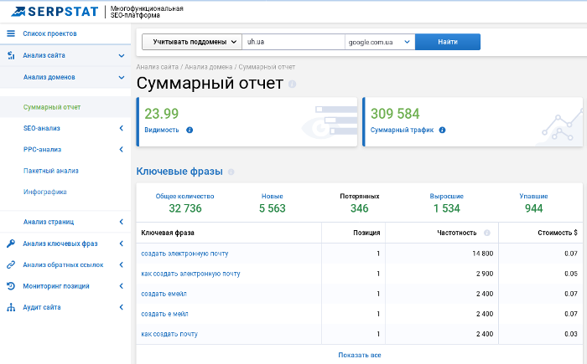Click the 2 900 frequency cell
This screenshot has height=364, width=587.
click(x=485, y=274)
